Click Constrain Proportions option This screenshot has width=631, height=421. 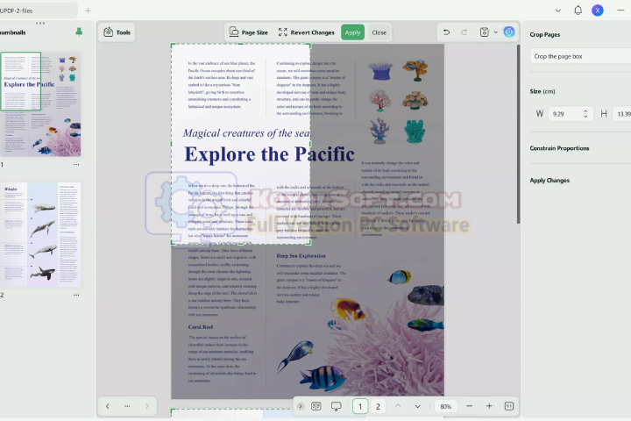click(559, 148)
